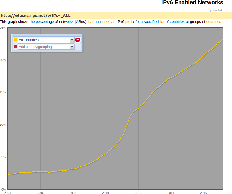
Task: Click the 2012 x-axis year label
Action: (138, 193)
